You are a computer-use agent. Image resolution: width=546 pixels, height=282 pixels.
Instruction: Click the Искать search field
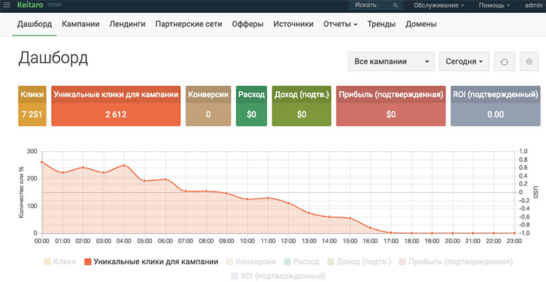369,5
